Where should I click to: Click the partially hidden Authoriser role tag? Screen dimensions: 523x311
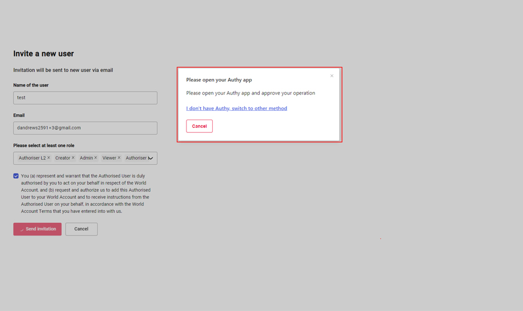tap(136, 158)
